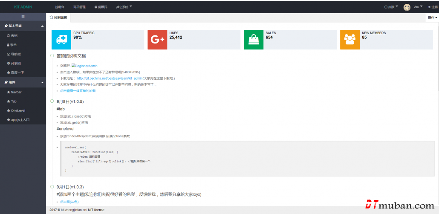
Task: Click the page's vertical scrollbar
Action: pos(437,64)
